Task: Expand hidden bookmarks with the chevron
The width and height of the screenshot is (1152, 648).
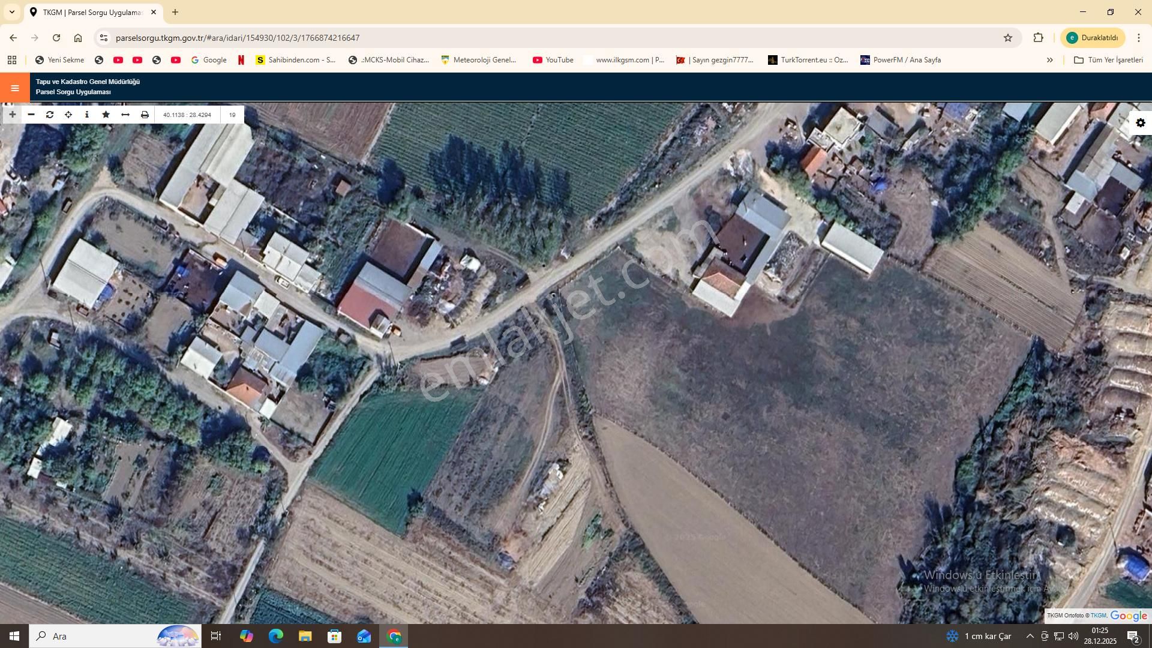Action: tap(1050, 59)
